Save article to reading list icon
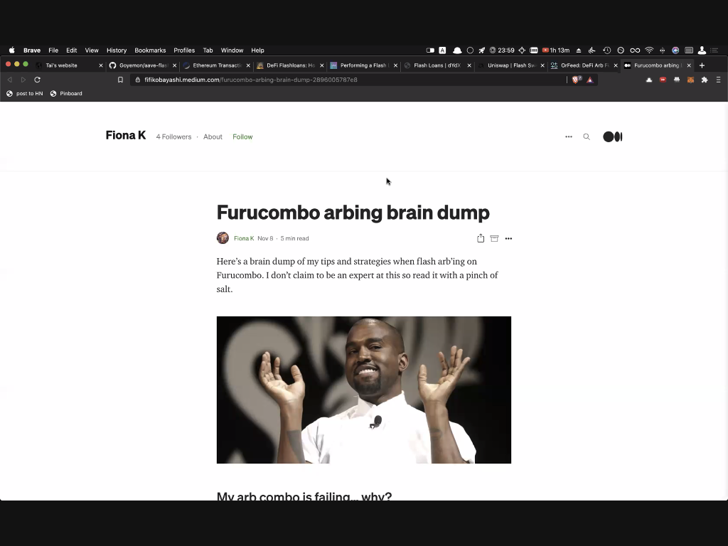The height and width of the screenshot is (546, 728). tap(495, 238)
